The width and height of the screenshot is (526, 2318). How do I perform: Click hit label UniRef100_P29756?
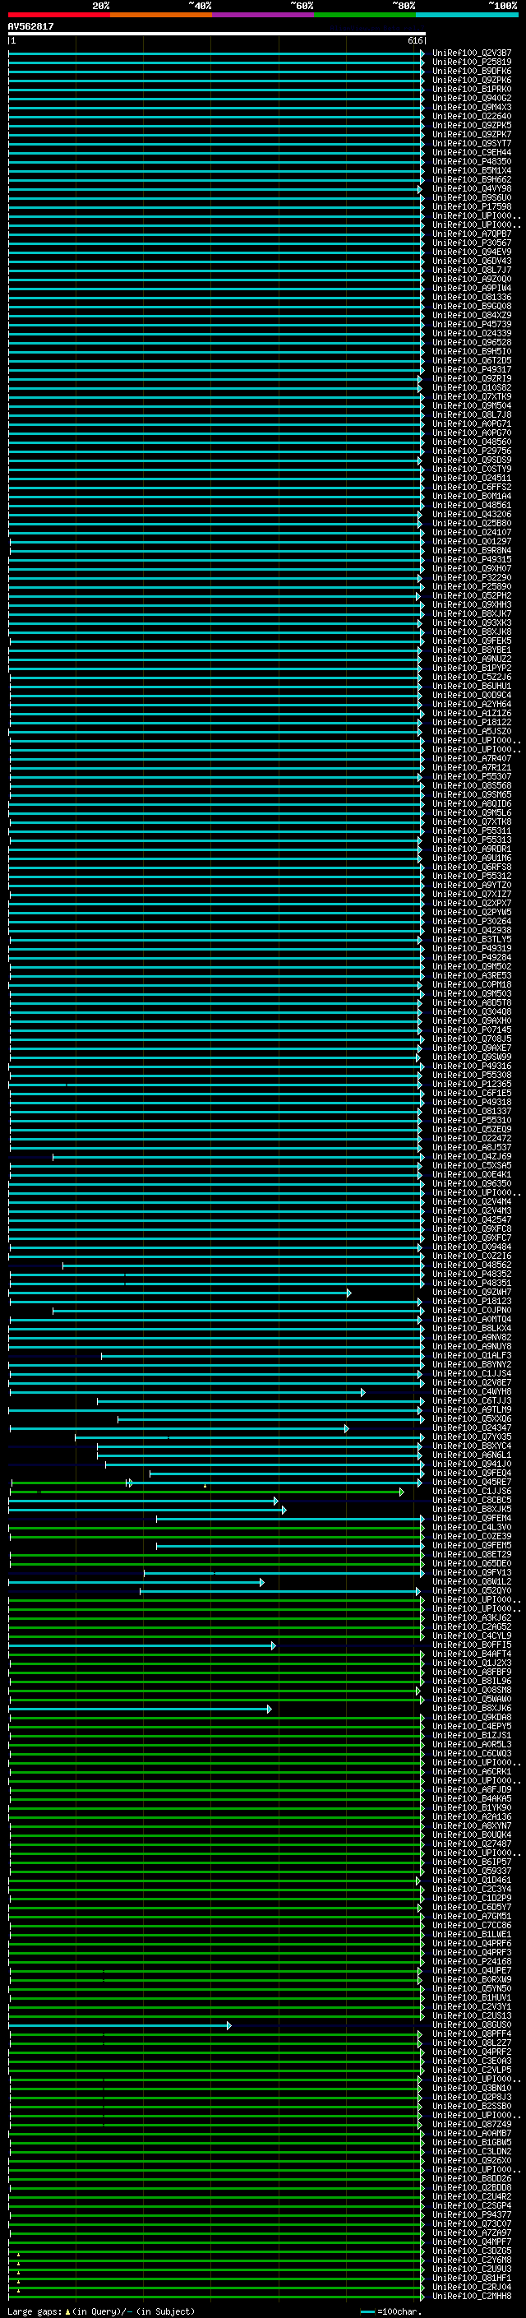472,451
